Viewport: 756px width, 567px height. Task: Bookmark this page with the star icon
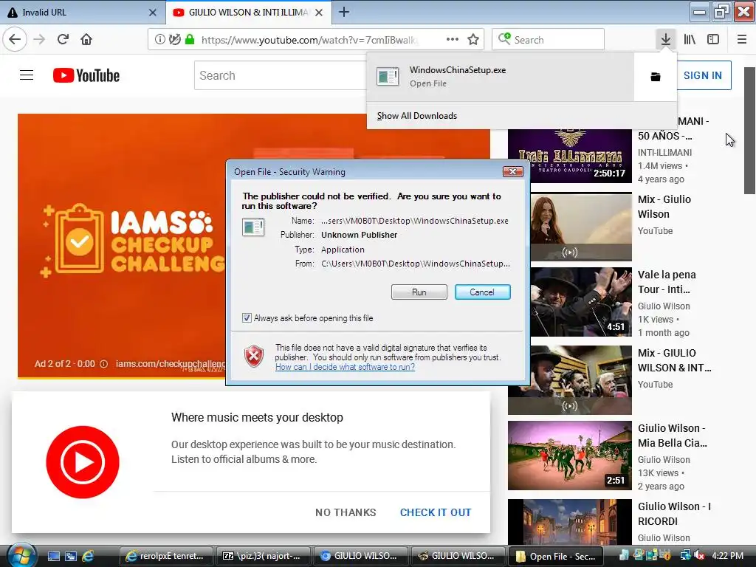(473, 40)
